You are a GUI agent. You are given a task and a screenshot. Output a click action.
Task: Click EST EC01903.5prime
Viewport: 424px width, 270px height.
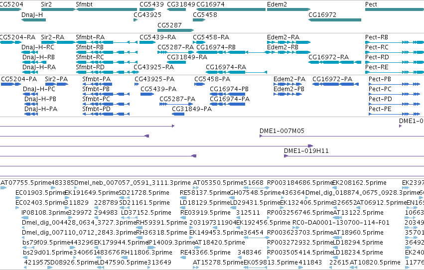coord(40,193)
